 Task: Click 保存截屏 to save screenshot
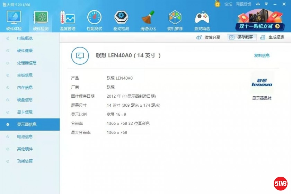pyautogui.click(x=241, y=37)
